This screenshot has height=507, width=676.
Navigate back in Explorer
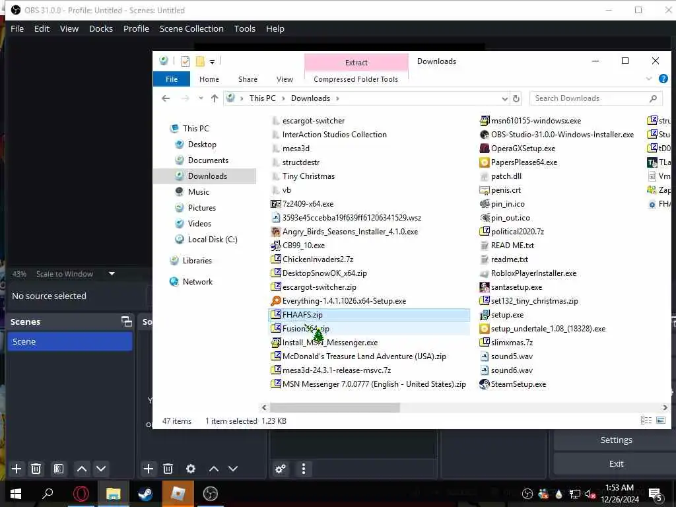coord(166,98)
